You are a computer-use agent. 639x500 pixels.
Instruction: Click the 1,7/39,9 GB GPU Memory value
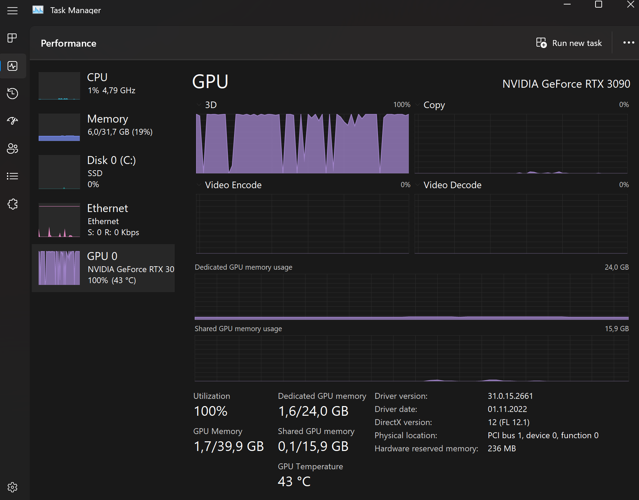tap(229, 446)
